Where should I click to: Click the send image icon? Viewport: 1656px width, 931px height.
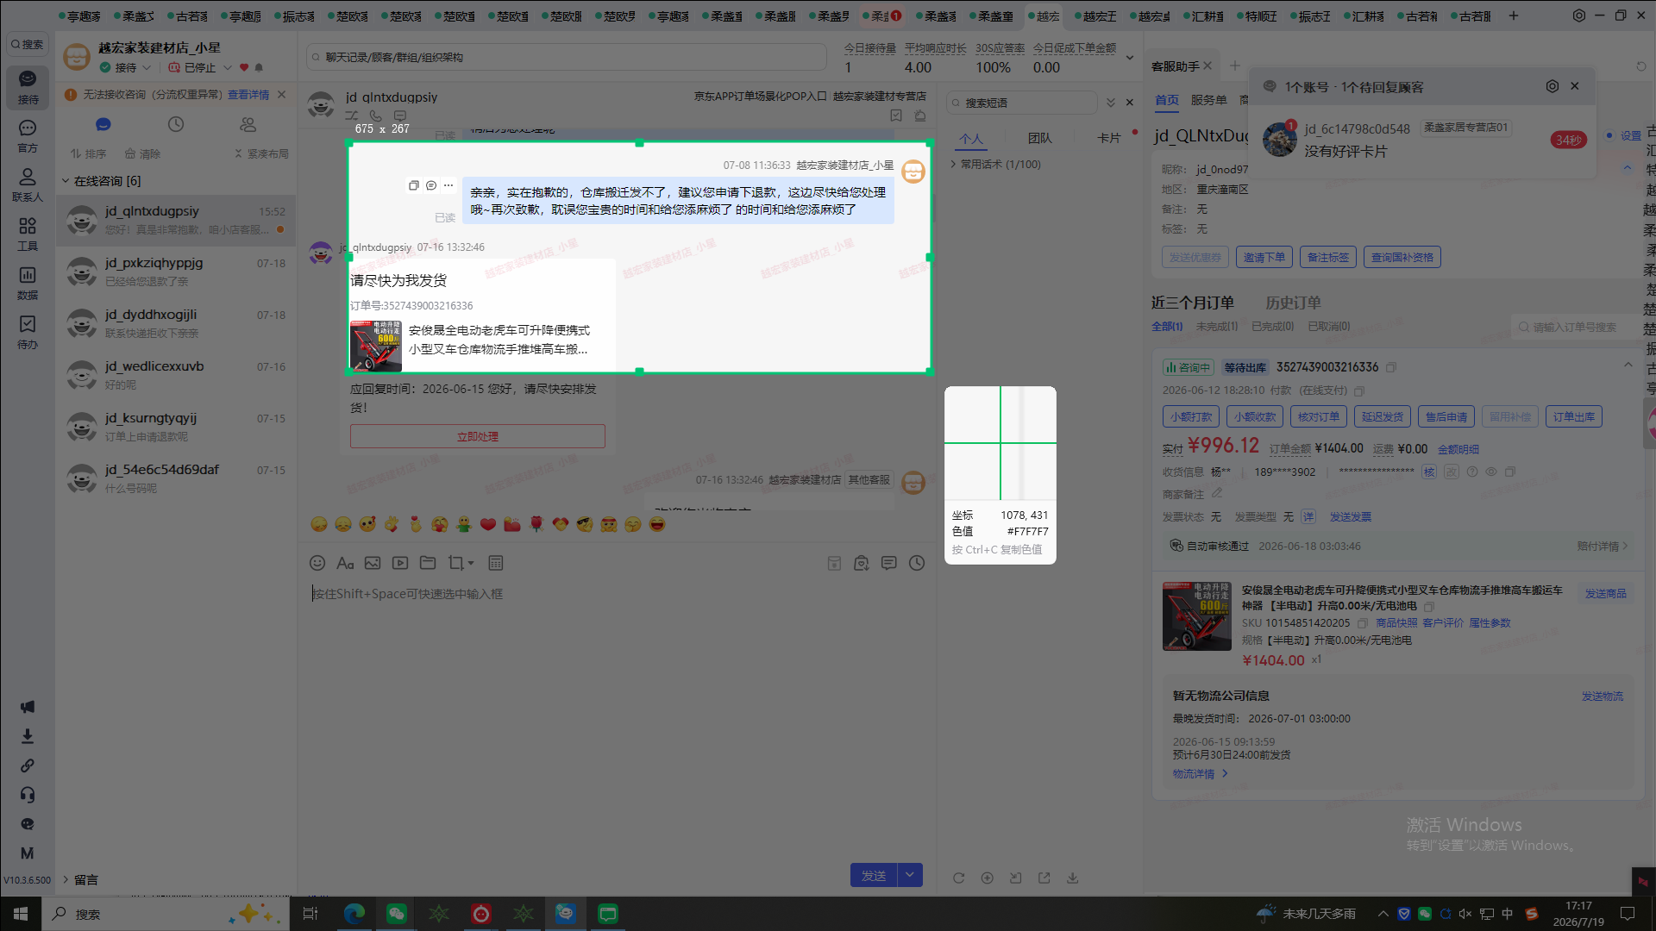pyautogui.click(x=373, y=563)
